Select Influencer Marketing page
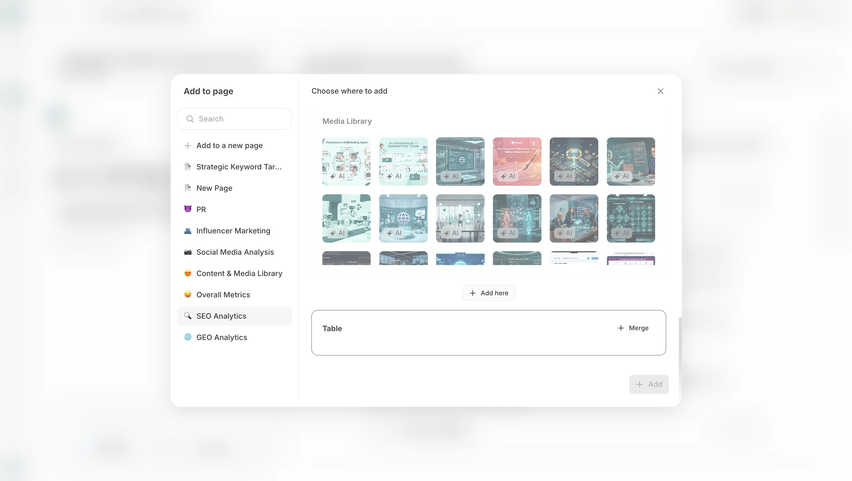 tap(234, 230)
